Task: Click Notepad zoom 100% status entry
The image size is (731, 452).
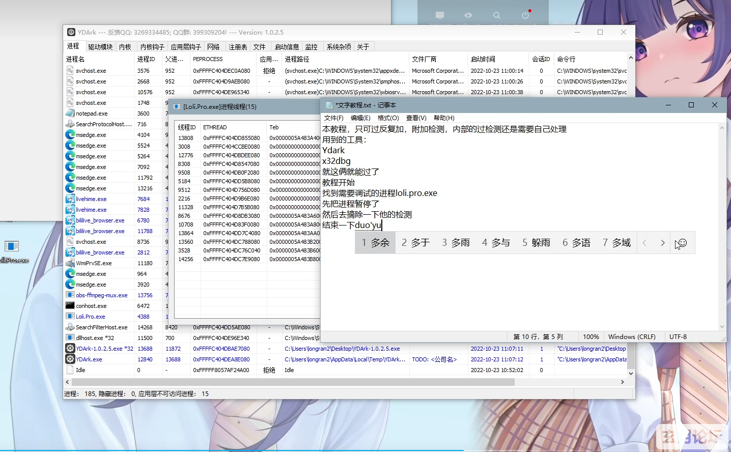Action: (591, 337)
